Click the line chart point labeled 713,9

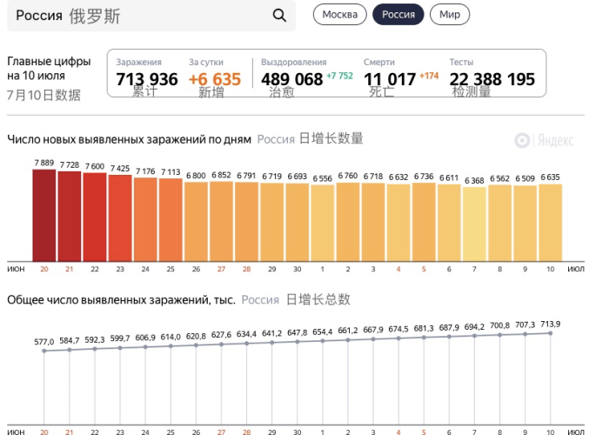coord(551,333)
